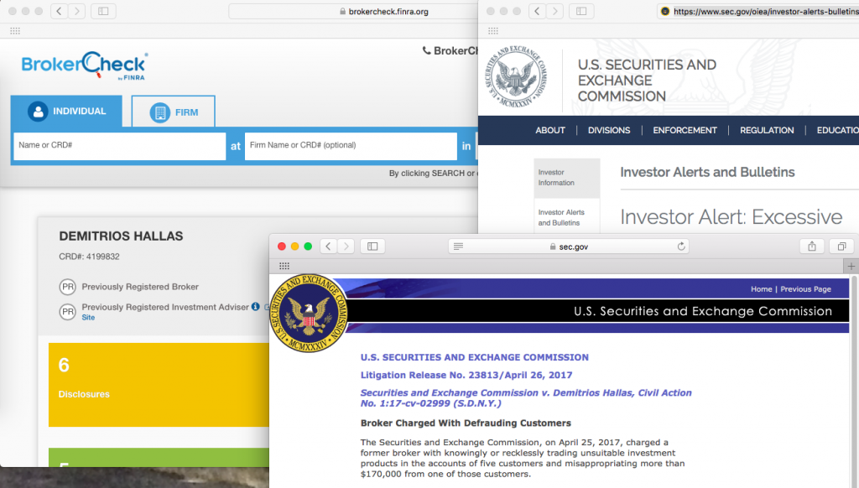859x488 pixels.
Task: Select Investor Information in SEC sidebar
Action: [x=567, y=178]
